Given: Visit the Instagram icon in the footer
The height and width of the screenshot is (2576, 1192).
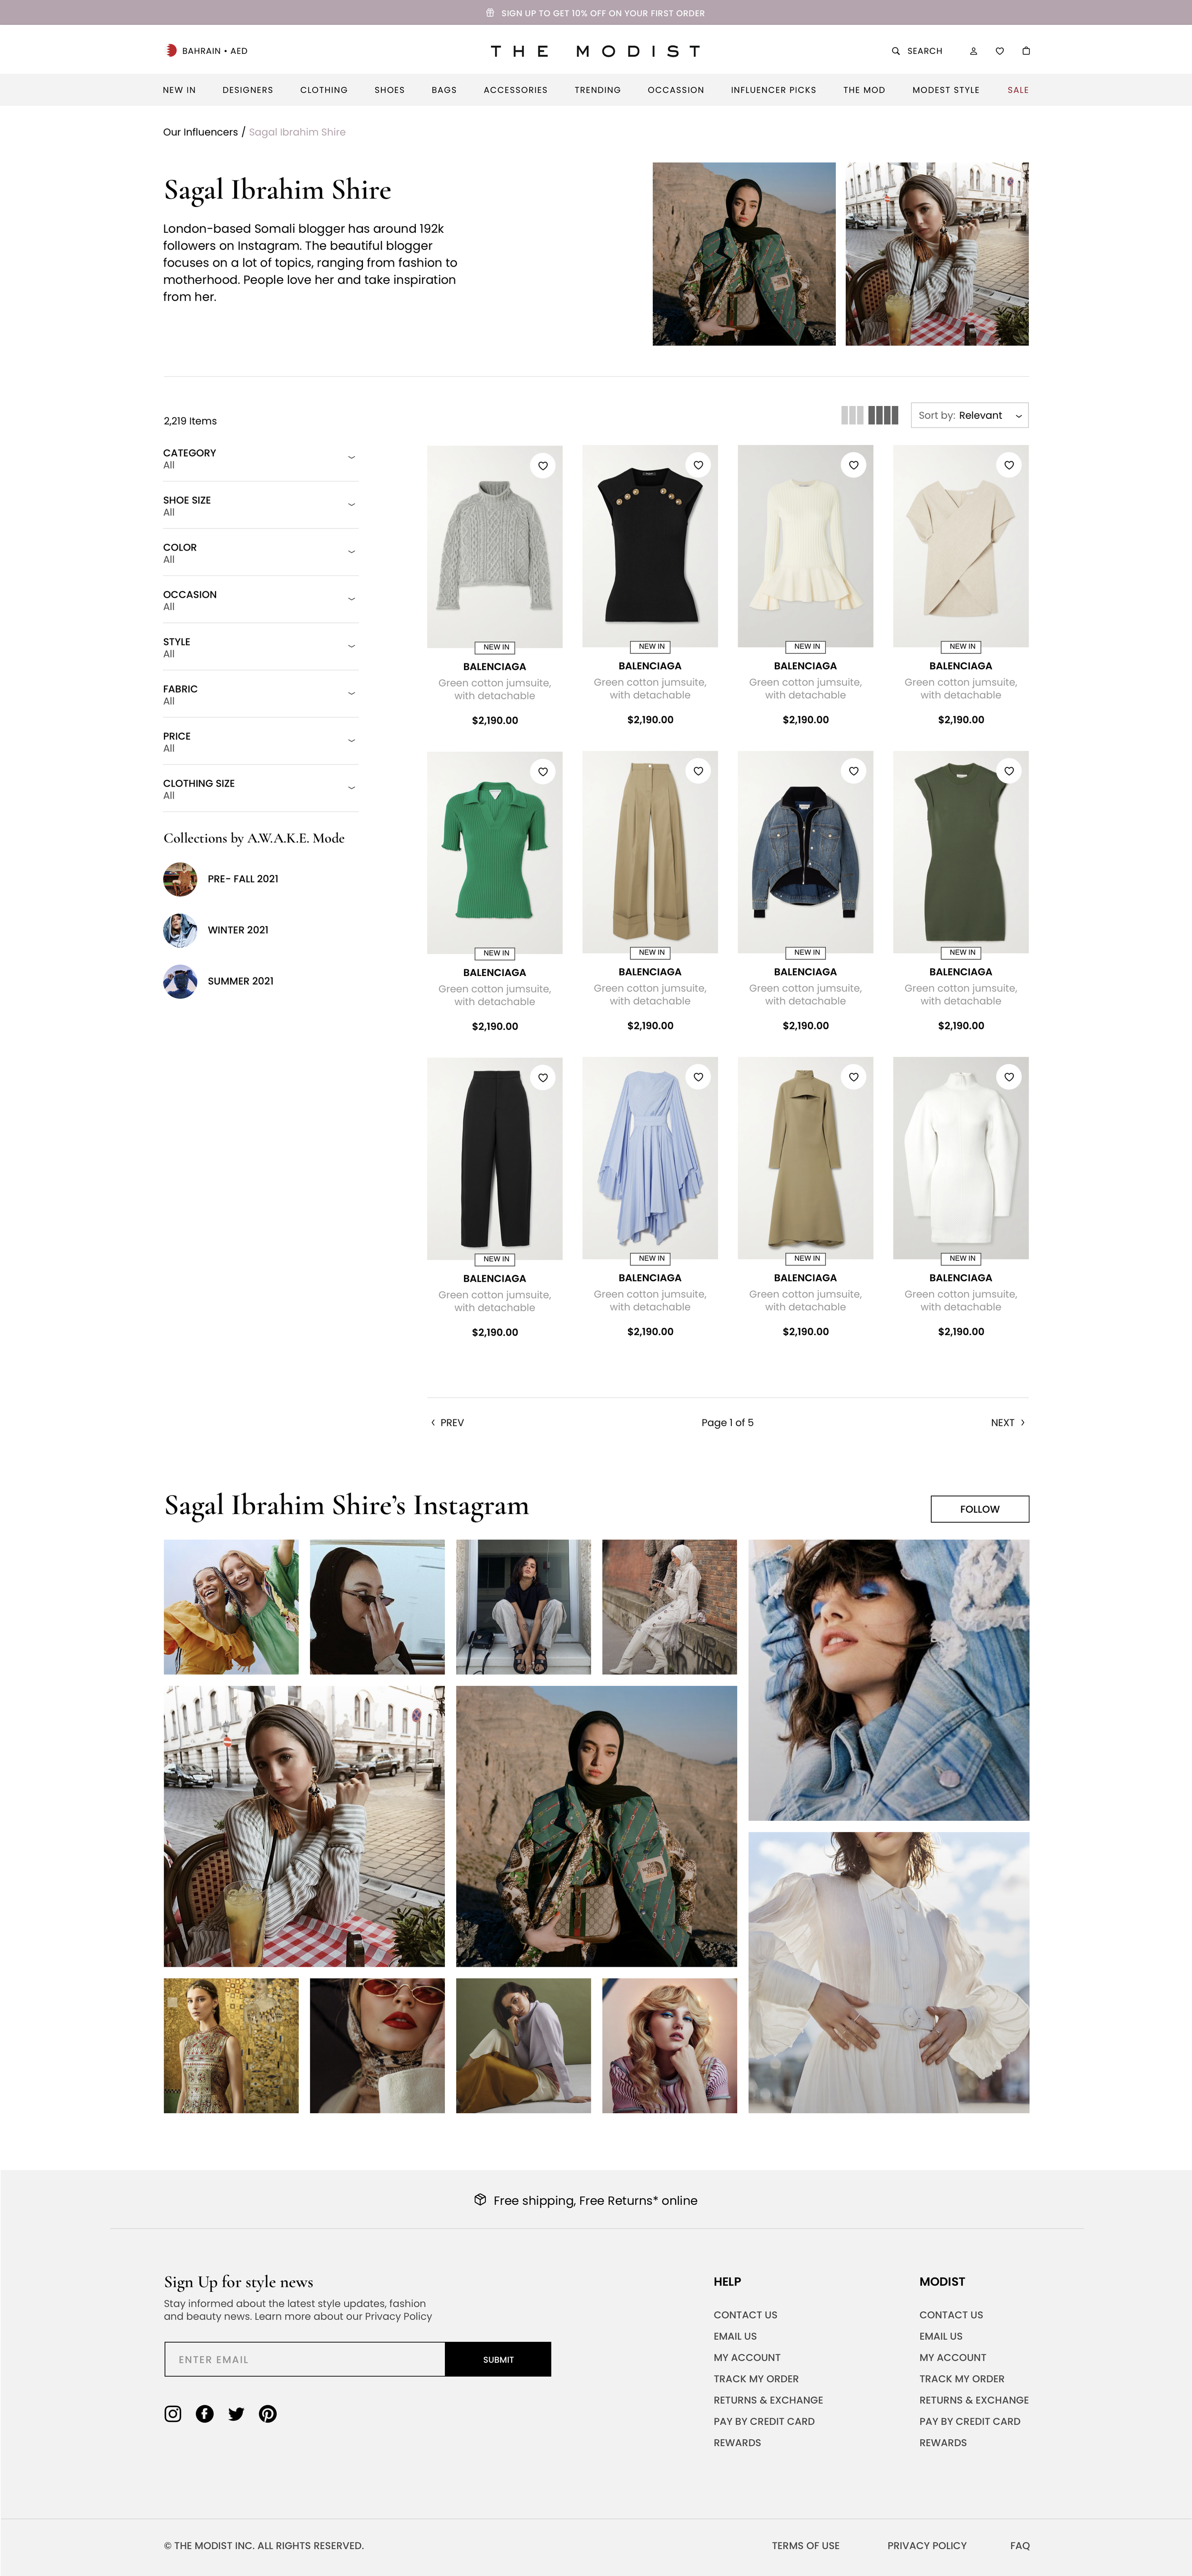Looking at the screenshot, I should [173, 2413].
